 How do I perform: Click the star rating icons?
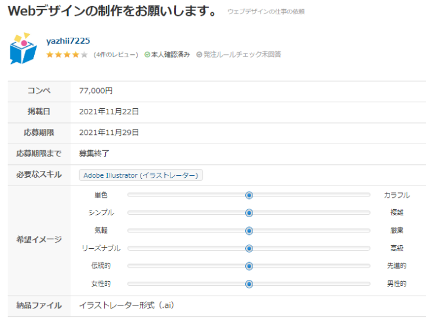[67, 55]
